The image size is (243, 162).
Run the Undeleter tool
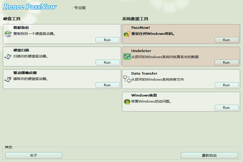coord(226,62)
